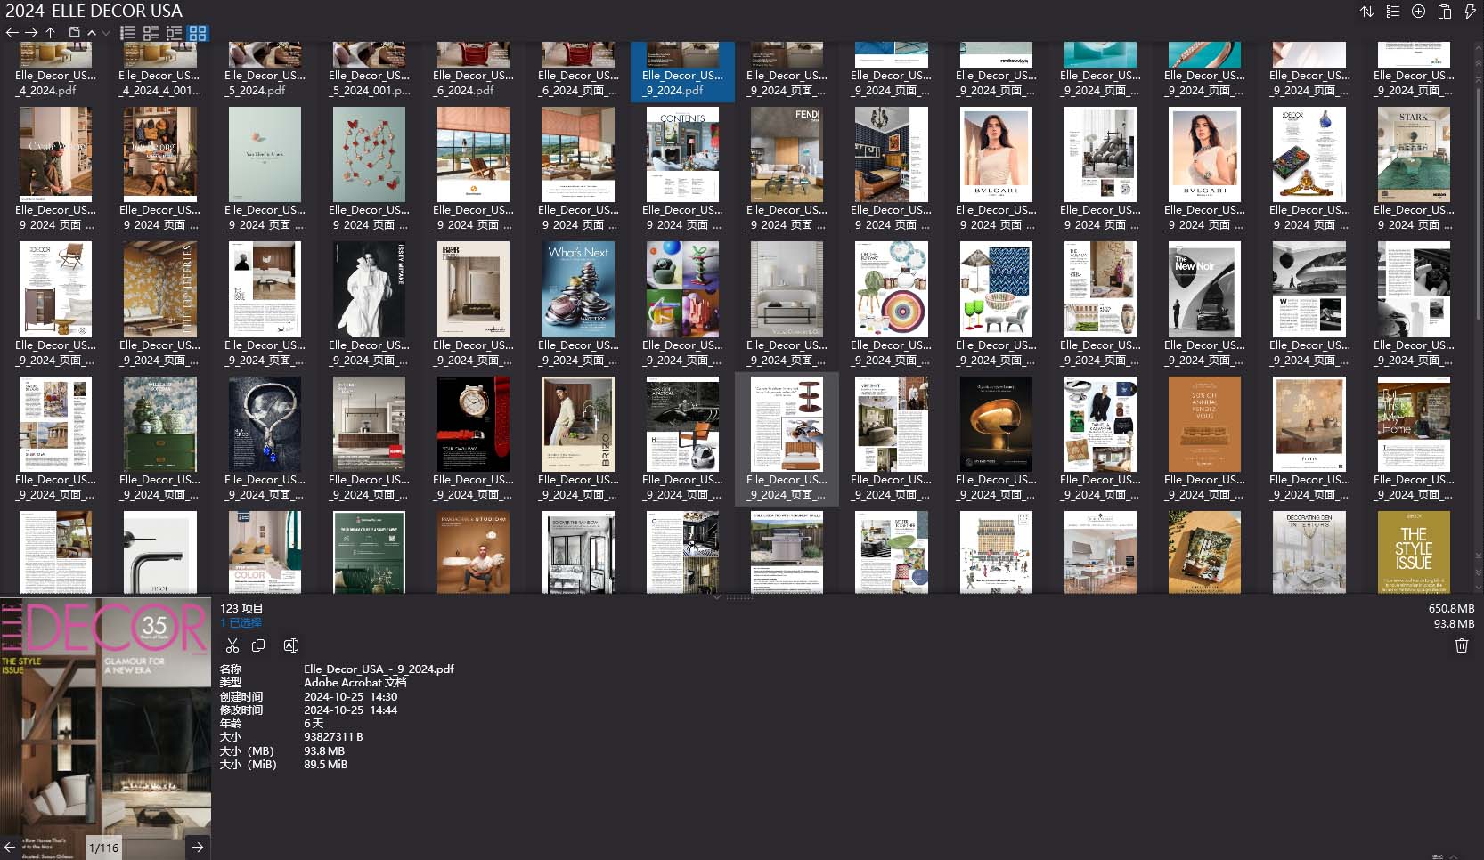The height and width of the screenshot is (860, 1484).
Task: Open the list options icon in top right
Action: [x=1393, y=12]
